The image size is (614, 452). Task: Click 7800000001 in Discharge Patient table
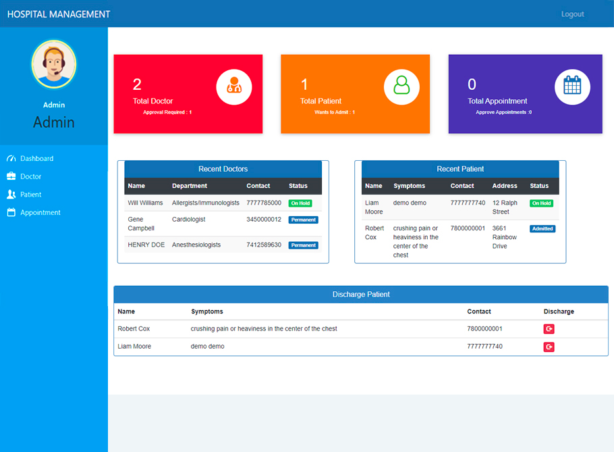[484, 328]
